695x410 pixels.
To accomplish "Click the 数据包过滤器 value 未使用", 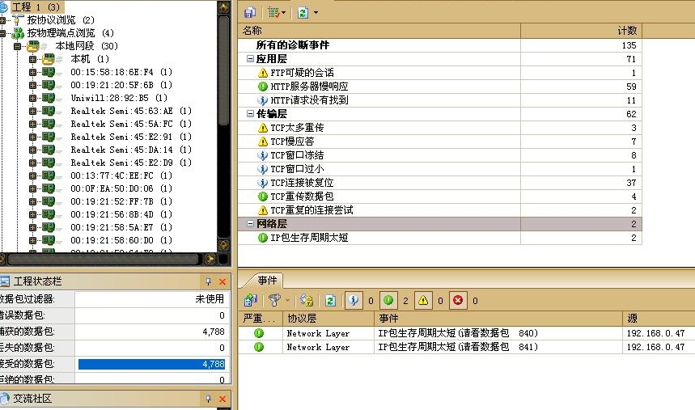I will [210, 299].
